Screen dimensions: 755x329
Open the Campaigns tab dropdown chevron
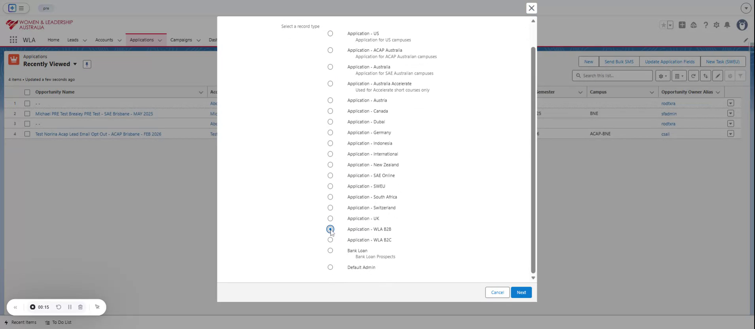[x=198, y=40]
